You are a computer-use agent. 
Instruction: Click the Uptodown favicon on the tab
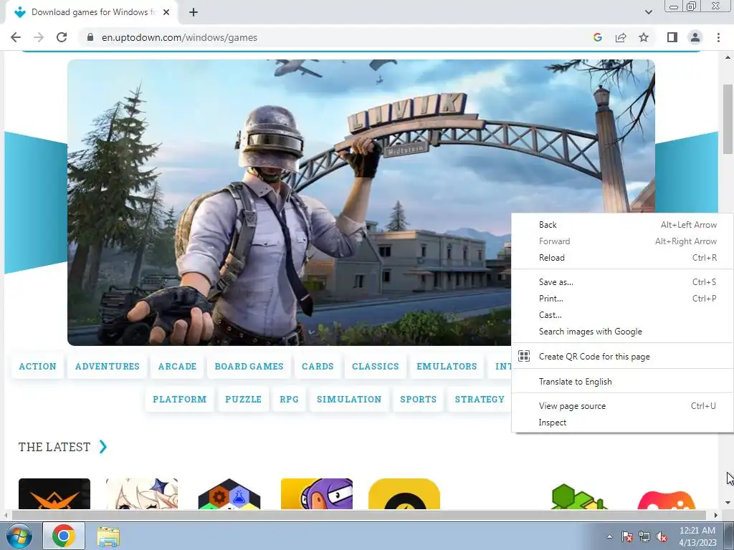pyautogui.click(x=19, y=12)
